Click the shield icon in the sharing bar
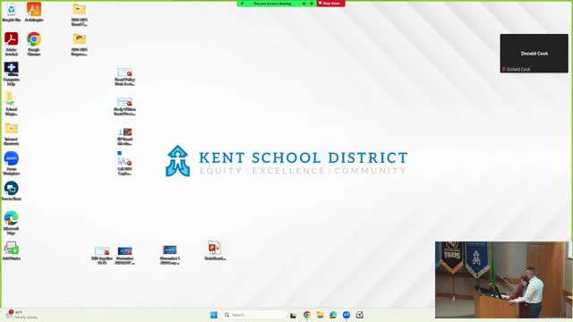The height and width of the screenshot is (322, 573). [312, 4]
